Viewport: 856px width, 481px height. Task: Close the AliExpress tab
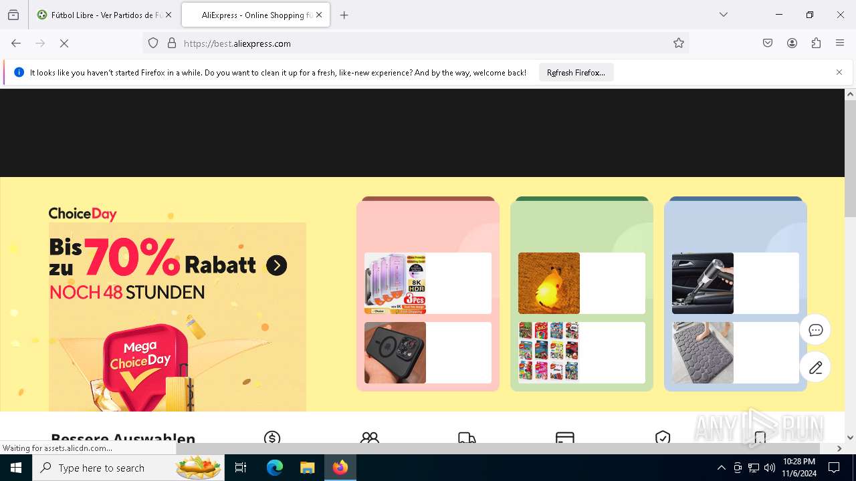coord(319,15)
